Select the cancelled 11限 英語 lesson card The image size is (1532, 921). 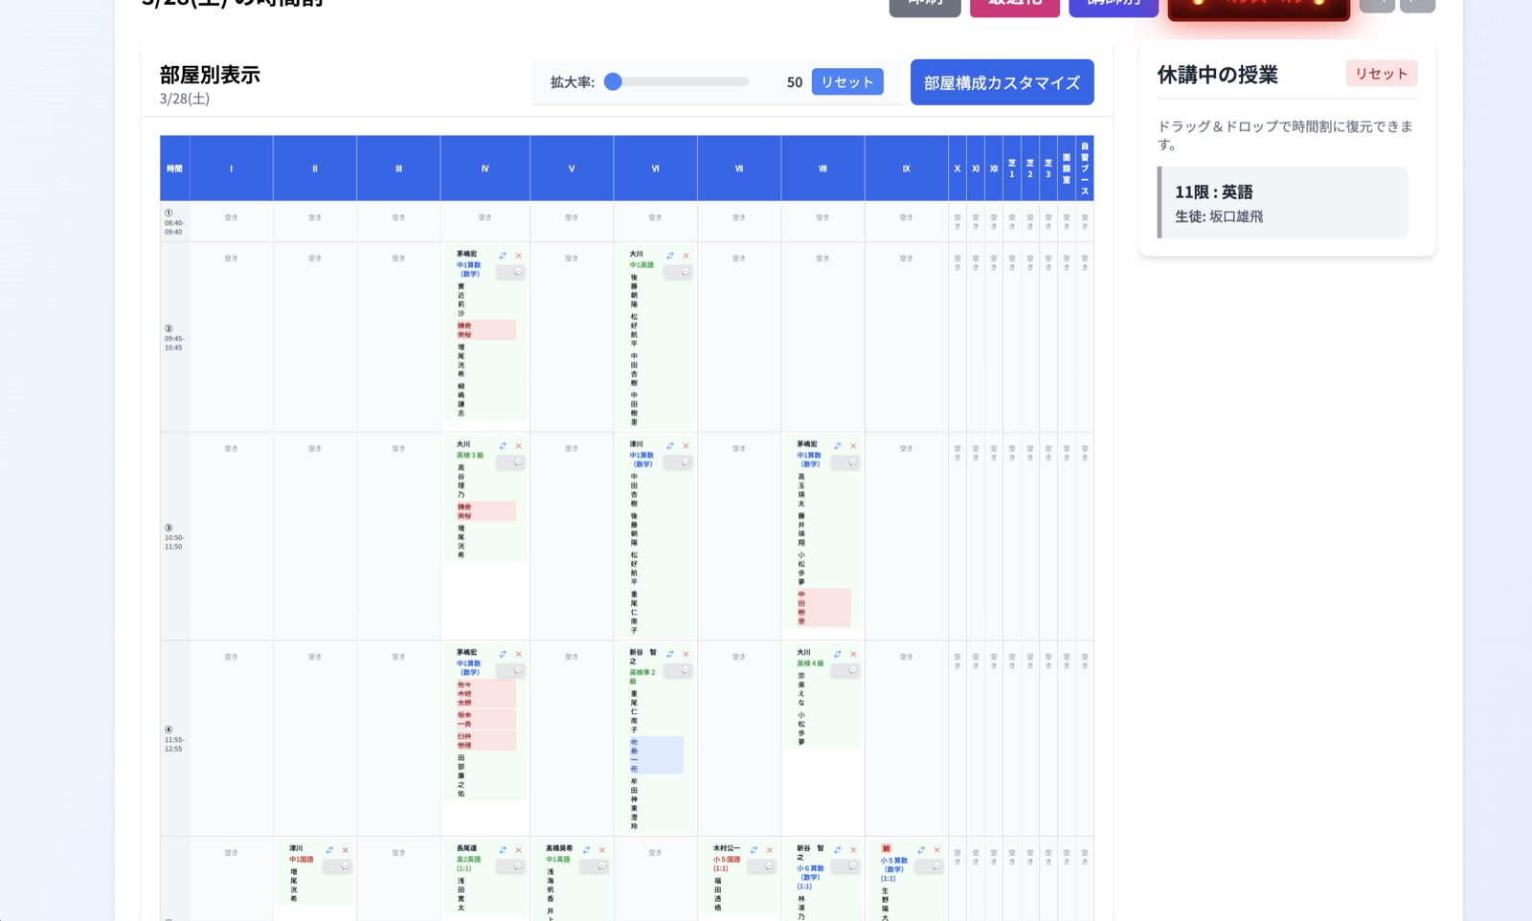(1283, 201)
